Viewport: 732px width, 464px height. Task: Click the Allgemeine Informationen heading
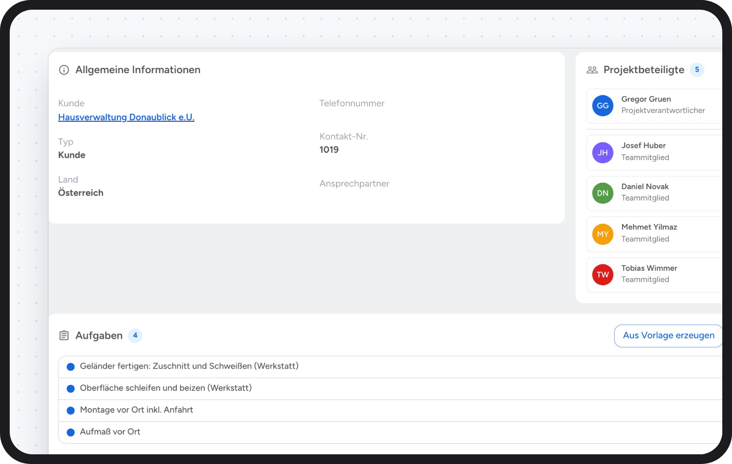138,70
